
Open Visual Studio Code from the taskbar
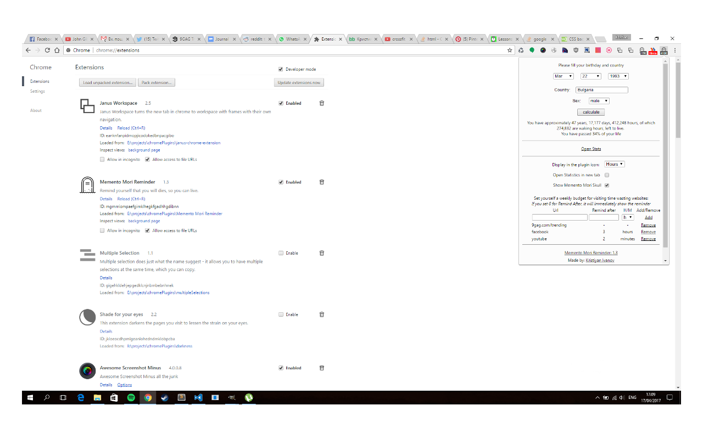coord(198,397)
